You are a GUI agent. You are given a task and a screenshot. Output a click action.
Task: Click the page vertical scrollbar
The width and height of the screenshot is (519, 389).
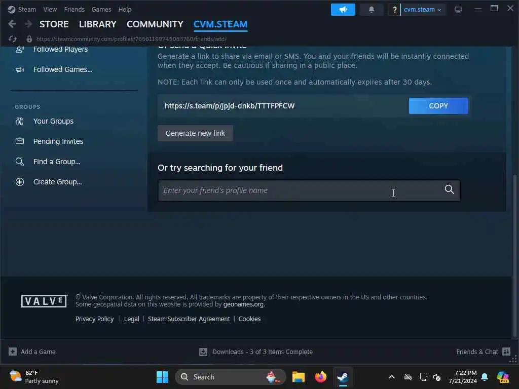click(514, 255)
